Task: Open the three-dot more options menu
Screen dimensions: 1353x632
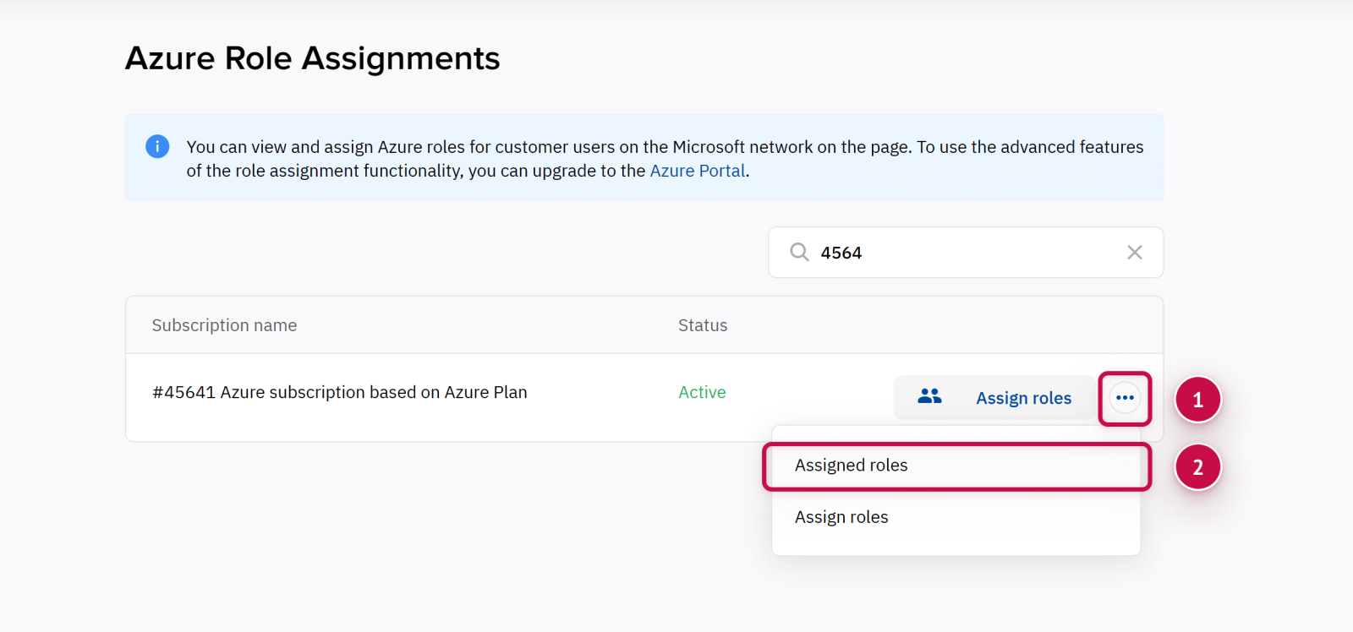Action: [x=1125, y=398]
